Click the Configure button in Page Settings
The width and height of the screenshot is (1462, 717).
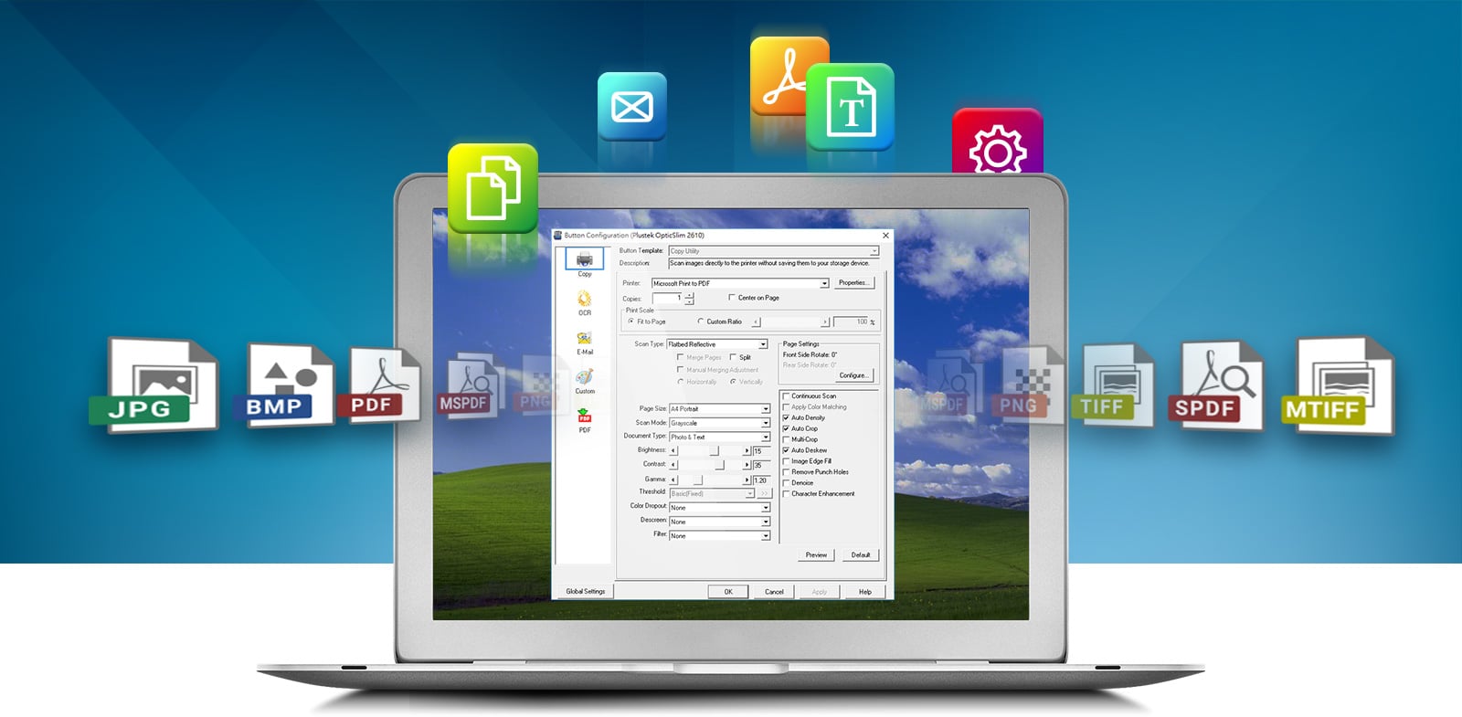coord(853,375)
